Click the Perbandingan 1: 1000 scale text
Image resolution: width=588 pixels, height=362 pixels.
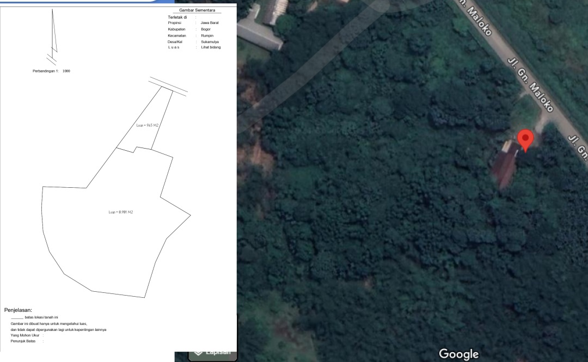pos(51,71)
